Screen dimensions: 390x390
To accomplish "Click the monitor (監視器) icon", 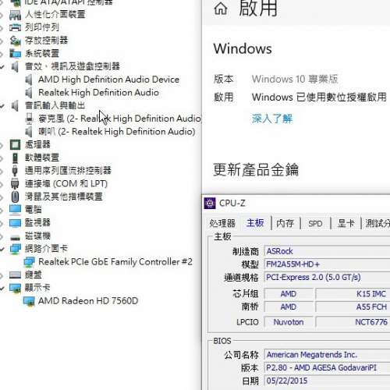I will tap(15, 223).
